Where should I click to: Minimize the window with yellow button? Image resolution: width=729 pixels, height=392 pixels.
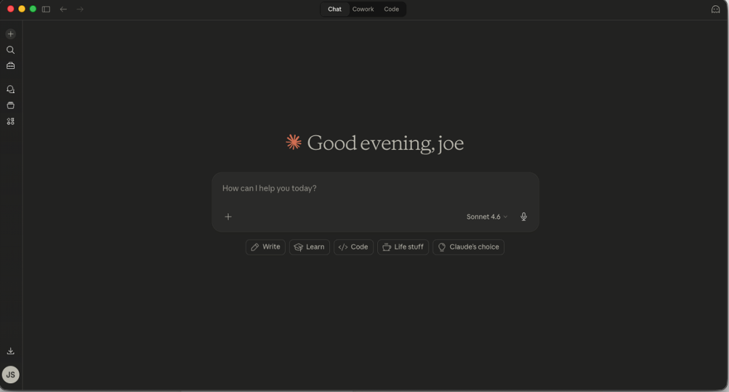point(22,9)
